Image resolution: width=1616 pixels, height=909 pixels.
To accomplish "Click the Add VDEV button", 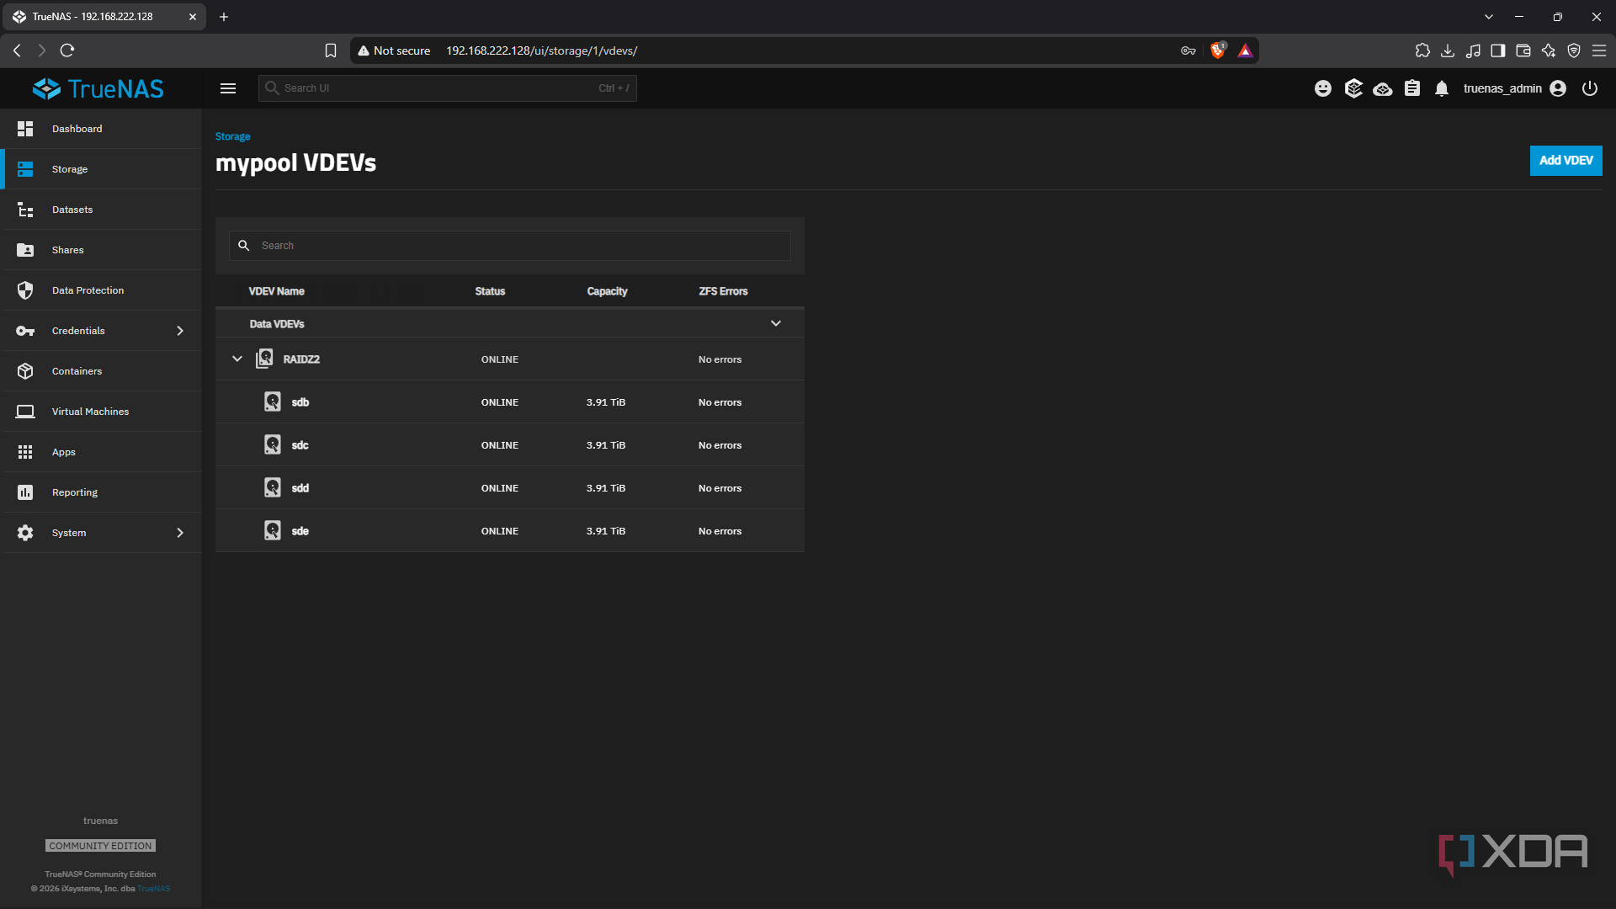I will [x=1565, y=161].
